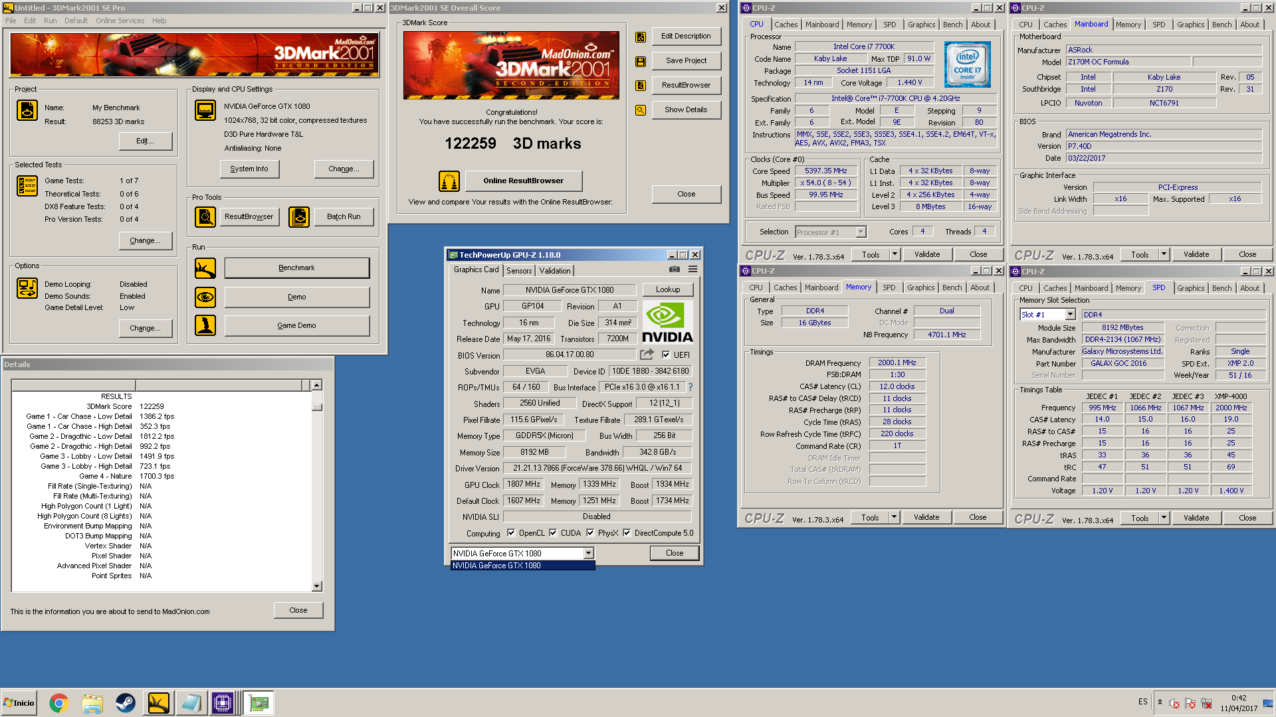Viewport: 1276px width, 717px height.
Task: Select NVIDIA GeForce GTX 1080 list entry in GPU-Z
Action: point(522,566)
